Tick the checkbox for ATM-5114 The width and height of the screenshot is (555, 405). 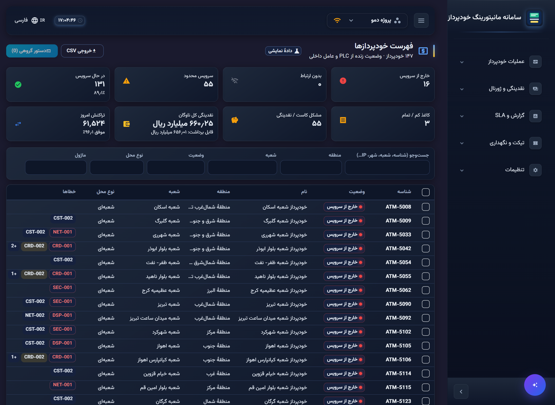425,374
